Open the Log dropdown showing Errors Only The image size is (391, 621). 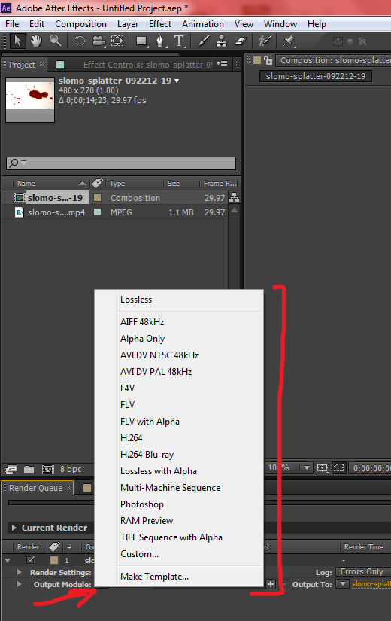click(x=363, y=571)
